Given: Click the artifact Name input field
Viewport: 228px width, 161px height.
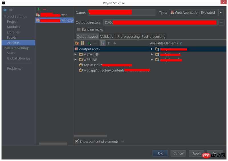Looking at the screenshot, I should (x=122, y=13).
